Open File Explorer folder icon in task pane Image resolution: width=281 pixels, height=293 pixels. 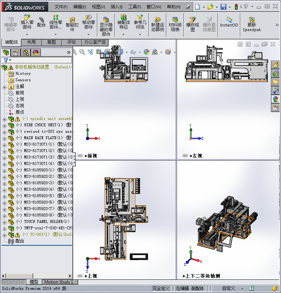point(275,82)
